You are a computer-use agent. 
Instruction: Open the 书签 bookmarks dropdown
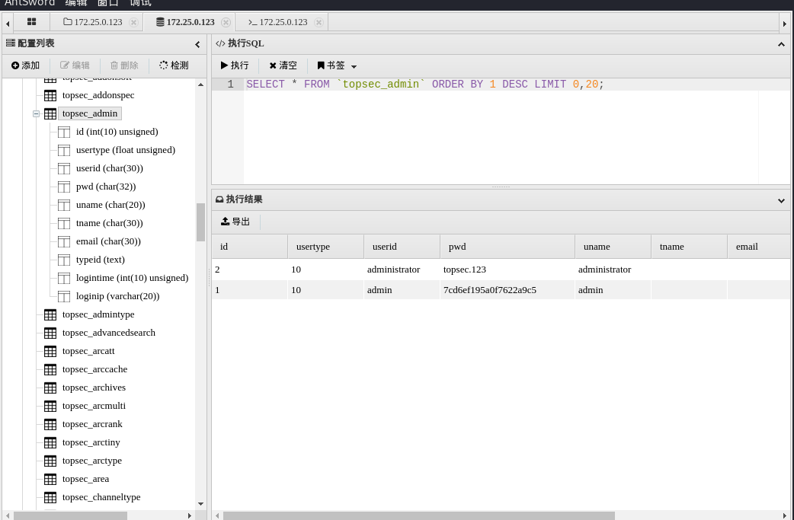[x=337, y=65]
